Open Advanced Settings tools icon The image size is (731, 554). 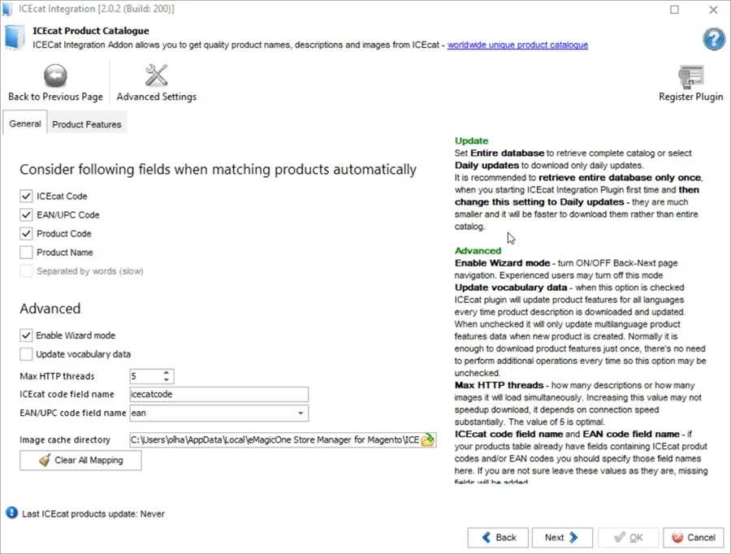[x=156, y=76]
